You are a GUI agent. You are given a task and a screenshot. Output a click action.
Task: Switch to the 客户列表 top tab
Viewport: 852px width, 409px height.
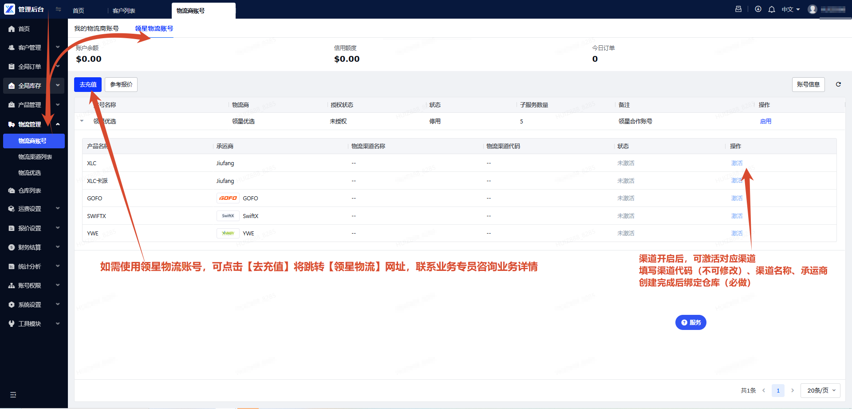124,11
